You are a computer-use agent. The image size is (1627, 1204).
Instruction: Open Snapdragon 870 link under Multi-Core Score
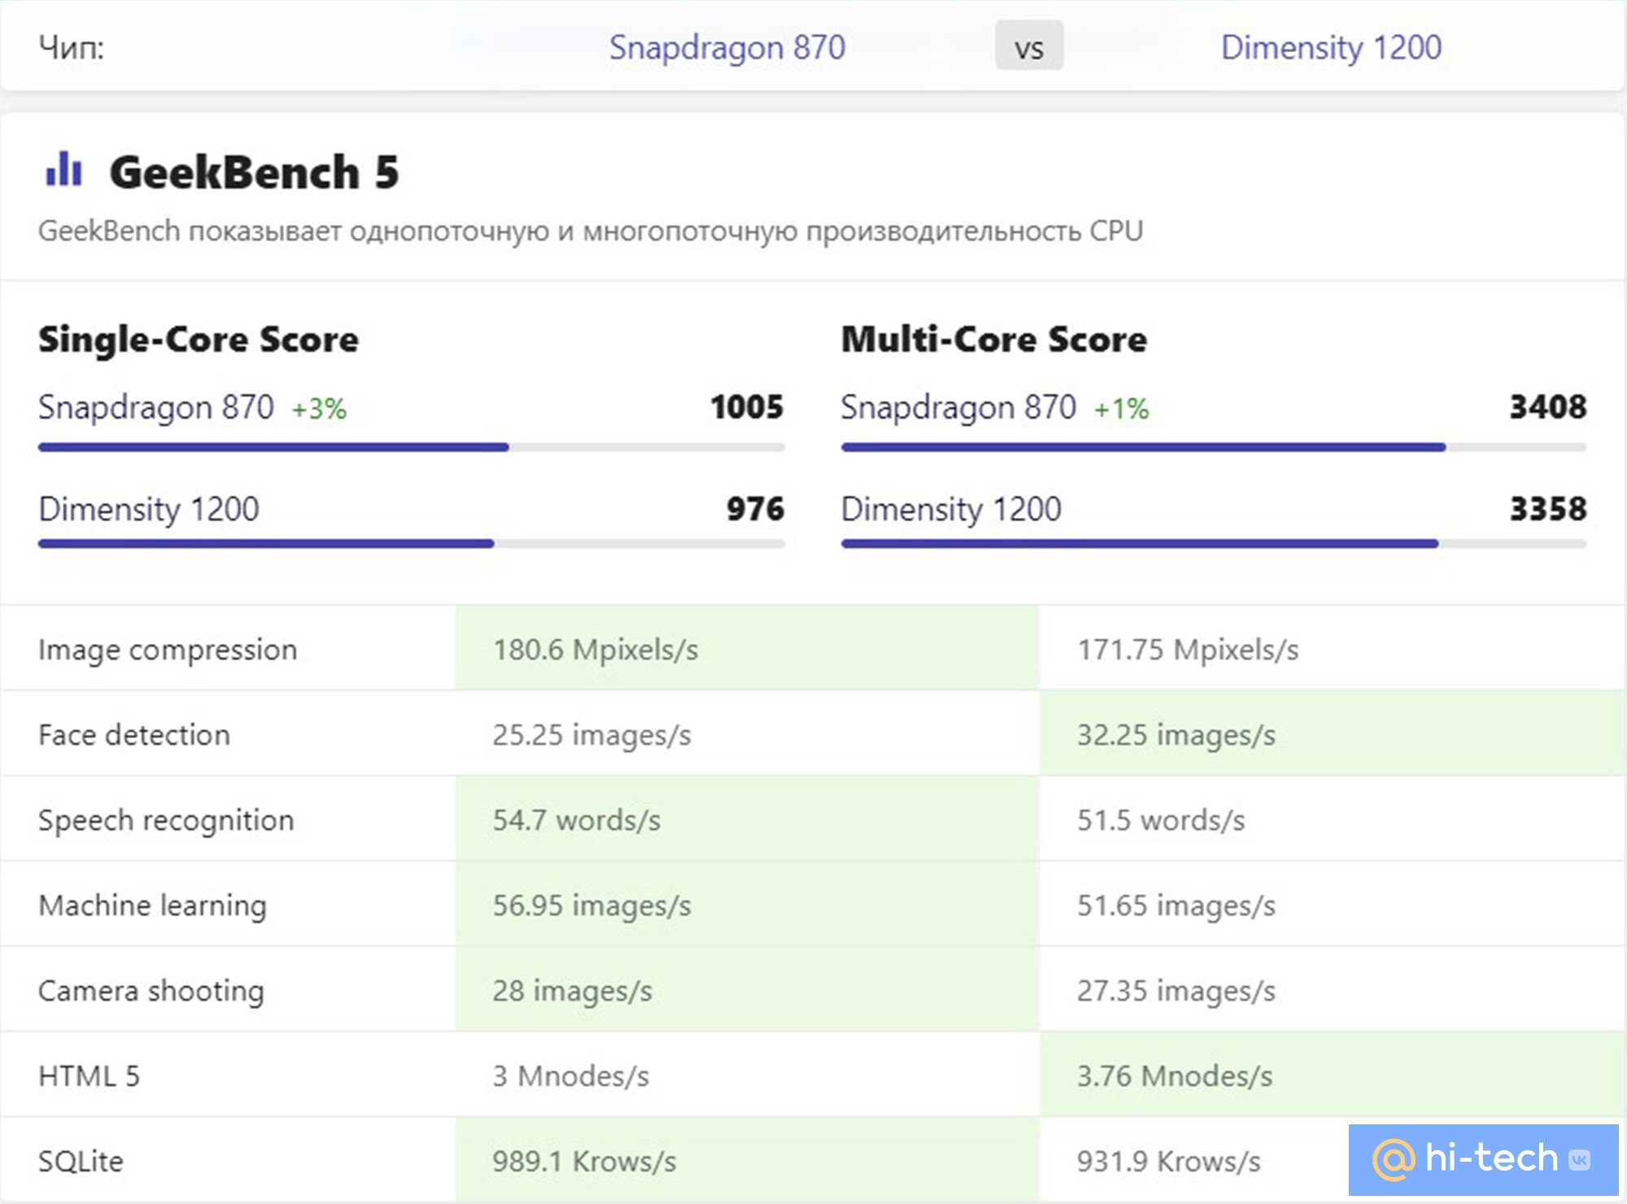point(958,407)
